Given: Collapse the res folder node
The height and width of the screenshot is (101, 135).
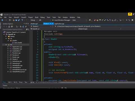Looking at the screenshot, I should click(6, 38).
